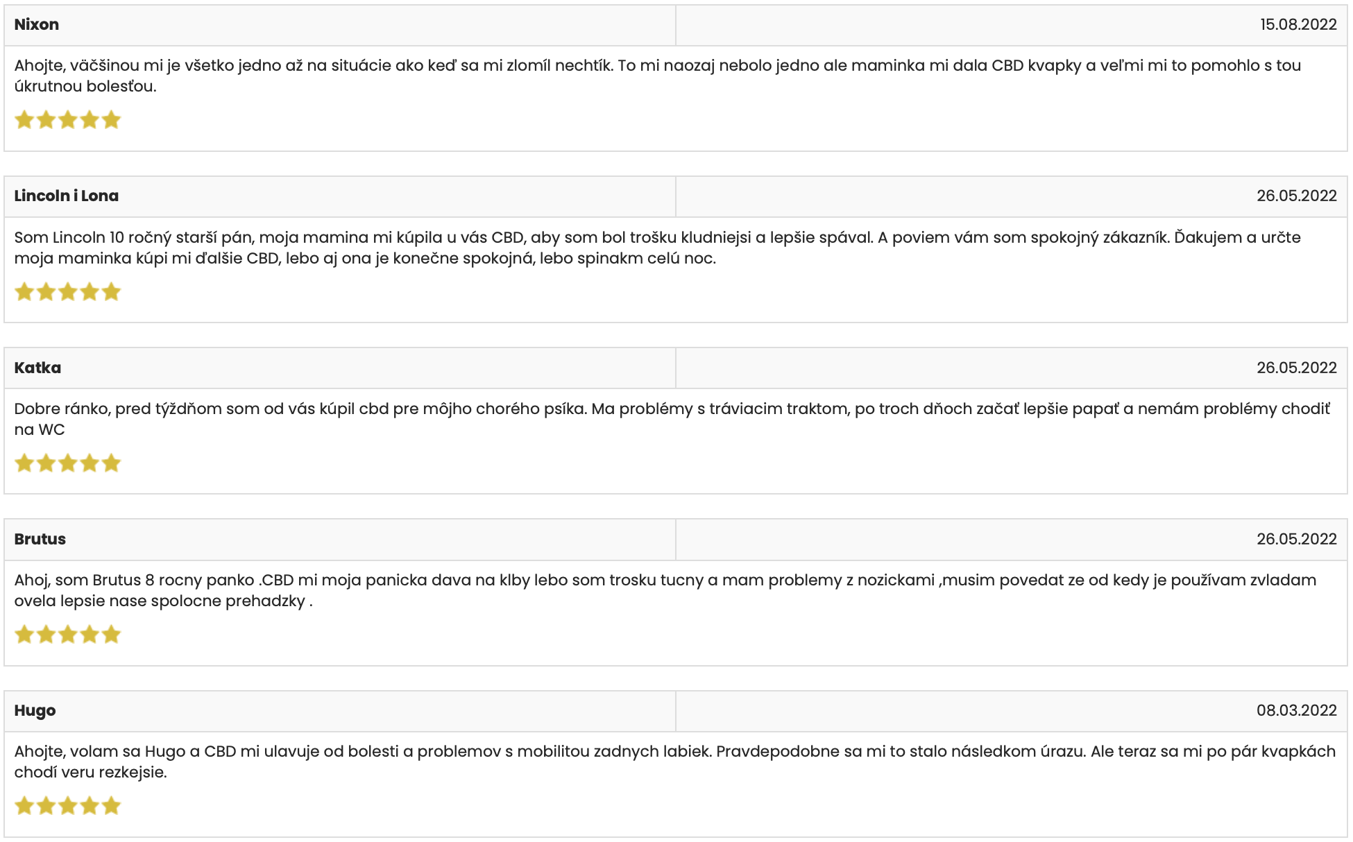
Task: Click the fourth star under Hugo's review
Action: (90, 805)
